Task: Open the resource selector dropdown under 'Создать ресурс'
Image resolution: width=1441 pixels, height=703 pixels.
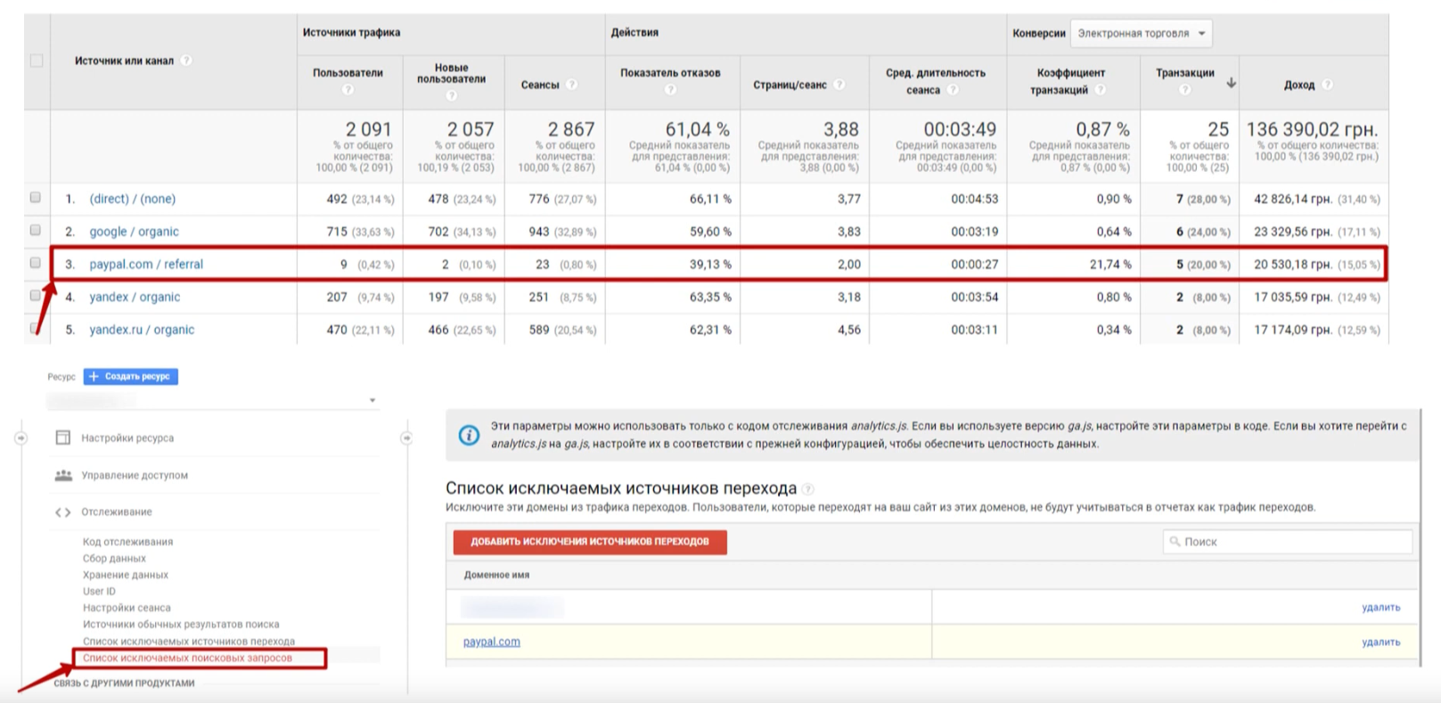Action: (x=214, y=401)
